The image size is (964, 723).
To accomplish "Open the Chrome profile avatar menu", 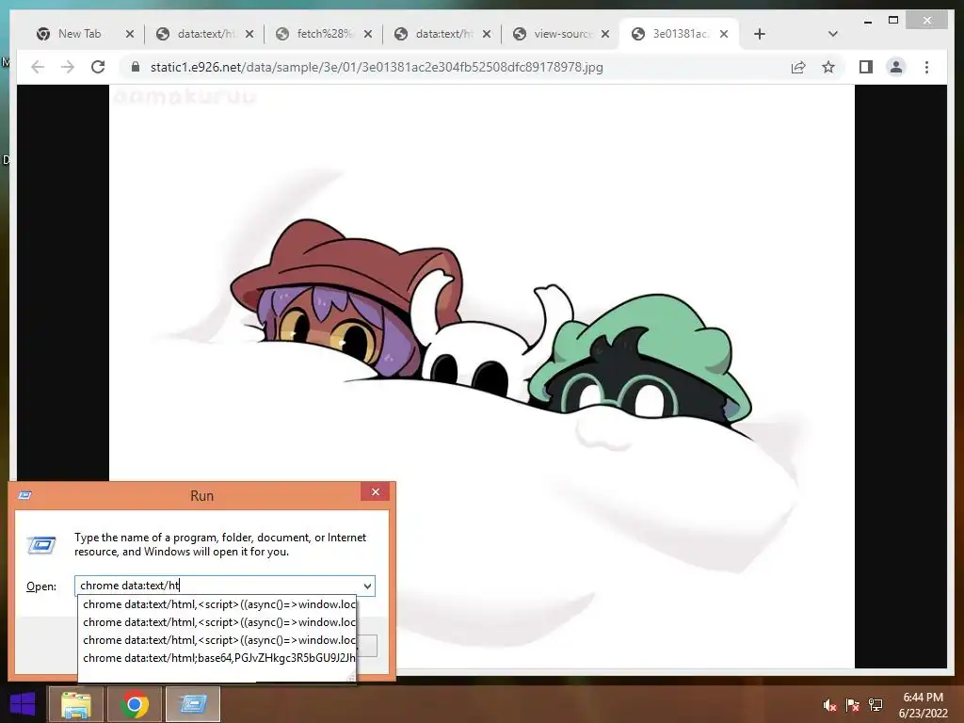I will pos(896,67).
